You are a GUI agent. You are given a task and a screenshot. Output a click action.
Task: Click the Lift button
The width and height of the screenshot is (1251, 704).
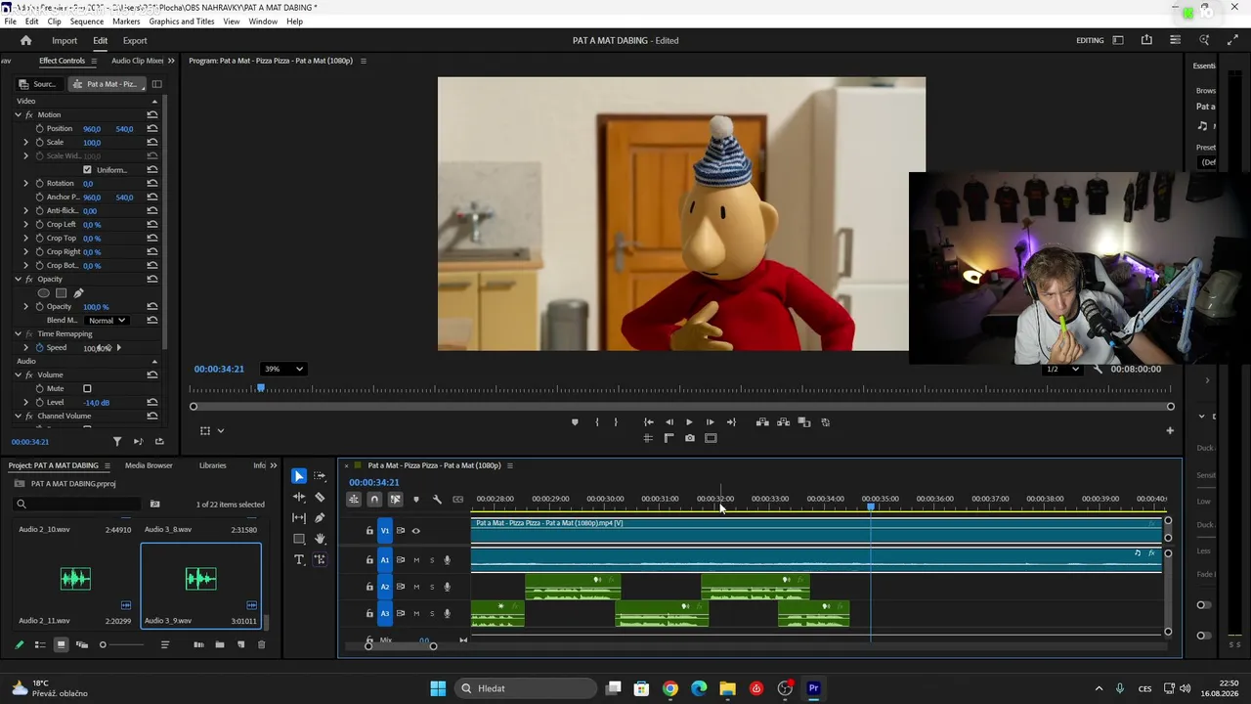click(762, 422)
